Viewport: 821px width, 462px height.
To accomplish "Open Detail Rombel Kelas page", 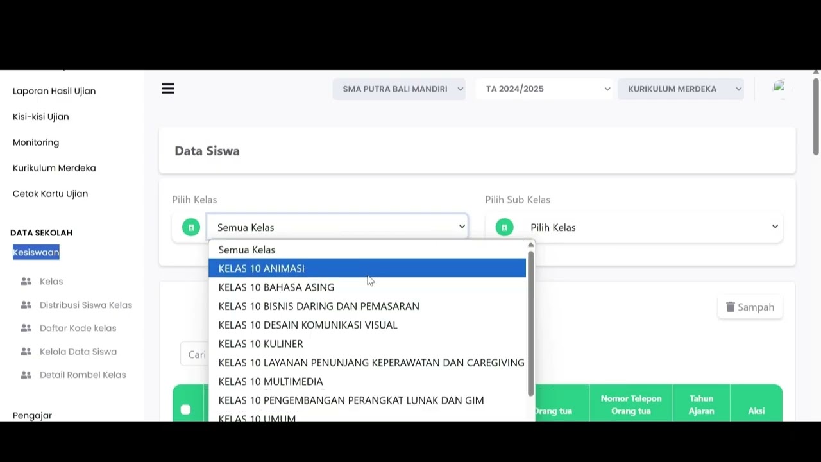I will (x=83, y=375).
